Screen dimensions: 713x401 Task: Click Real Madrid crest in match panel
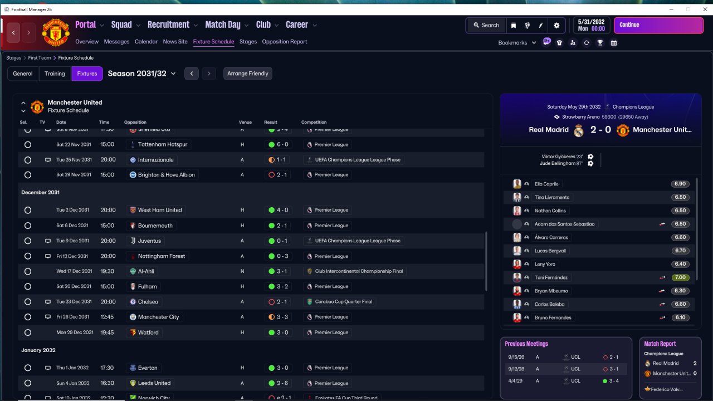tap(579, 130)
